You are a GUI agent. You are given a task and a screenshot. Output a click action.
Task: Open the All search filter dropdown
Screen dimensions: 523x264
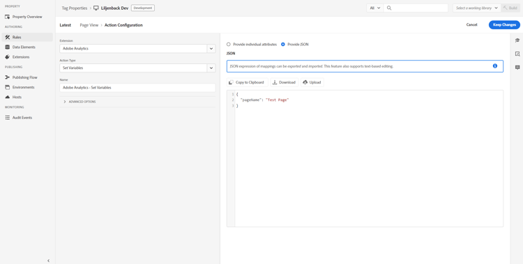coord(375,8)
